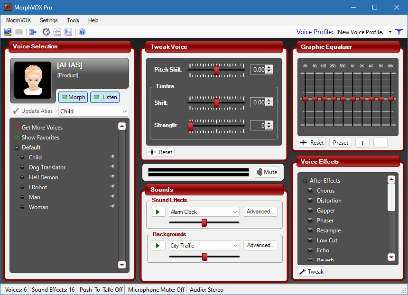Click the equalizer plus button
This screenshot has height=295, width=408.
362,143
